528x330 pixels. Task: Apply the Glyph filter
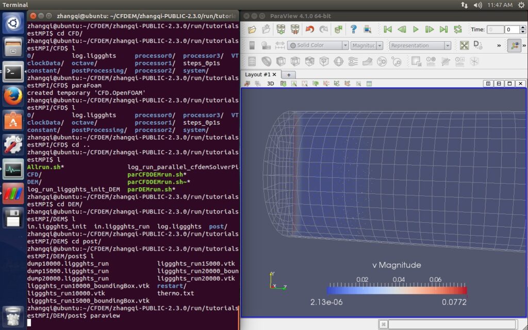338,60
